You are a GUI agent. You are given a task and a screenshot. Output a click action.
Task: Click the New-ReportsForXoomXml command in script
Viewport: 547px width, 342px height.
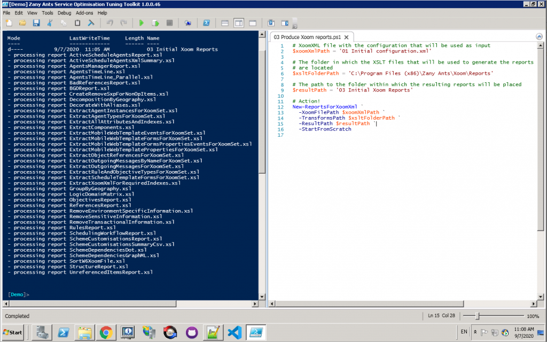coord(325,107)
